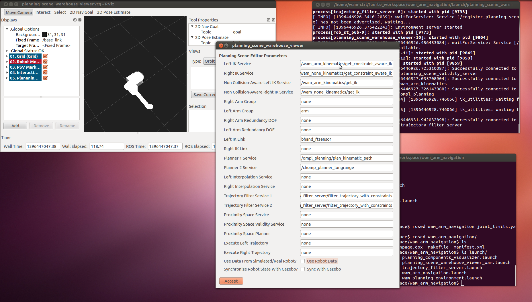Viewport: 532px width, 302px height.
Task: Select the Interact tool in the toolbar
Action: 43,12
